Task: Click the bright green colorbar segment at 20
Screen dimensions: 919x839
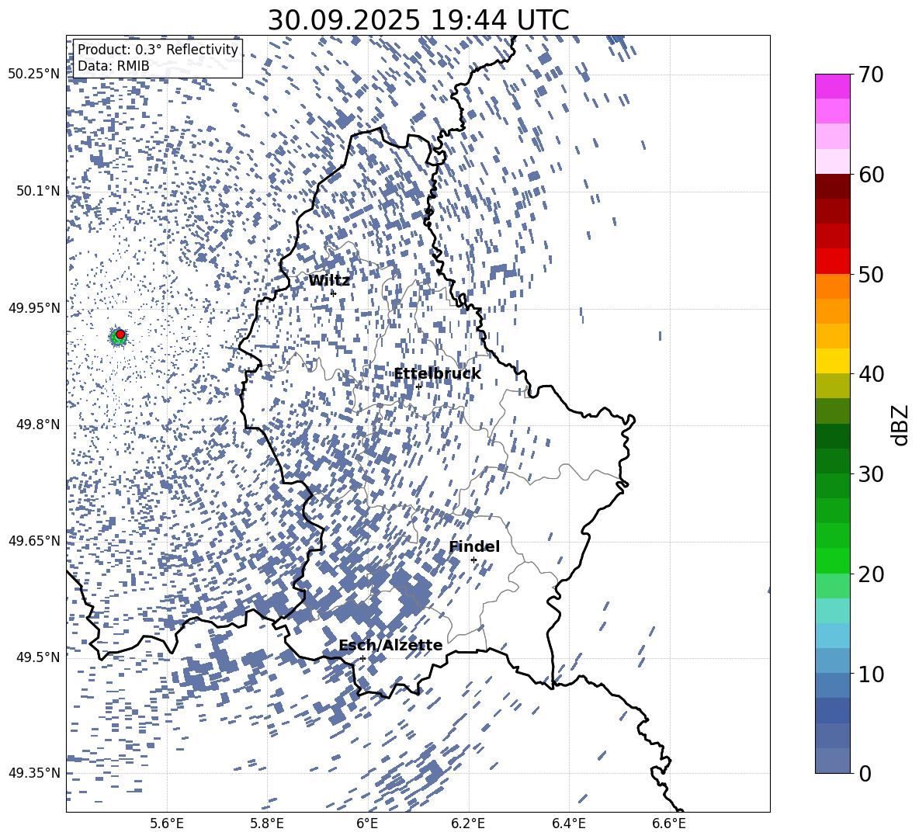Action: click(832, 560)
